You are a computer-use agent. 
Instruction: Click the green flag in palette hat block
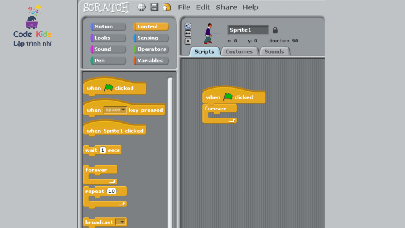pos(108,88)
